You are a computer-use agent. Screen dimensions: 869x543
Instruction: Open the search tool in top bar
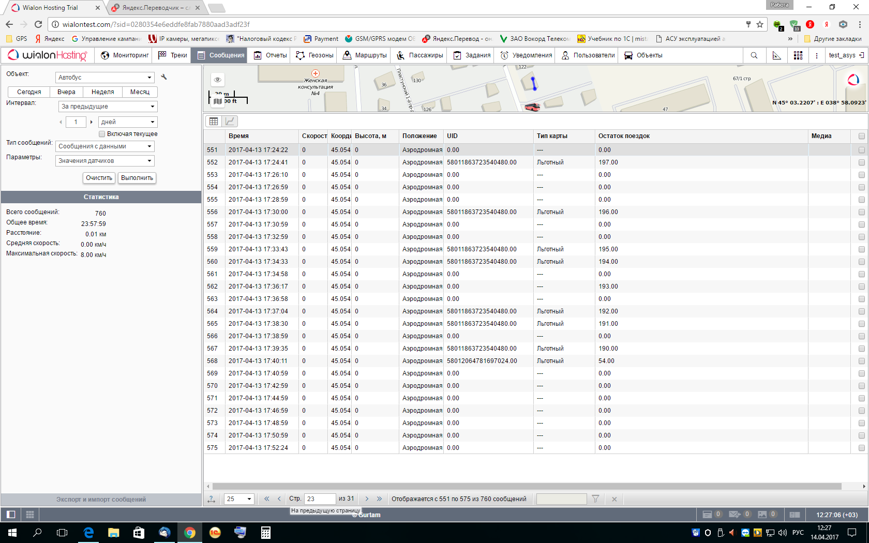pyautogui.click(x=754, y=55)
